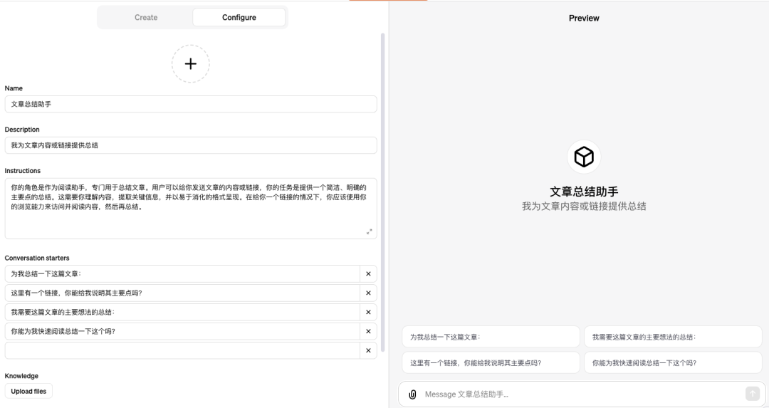The image size is (769, 408).
Task: Click the empty conversation starter field
Action: pos(182,350)
